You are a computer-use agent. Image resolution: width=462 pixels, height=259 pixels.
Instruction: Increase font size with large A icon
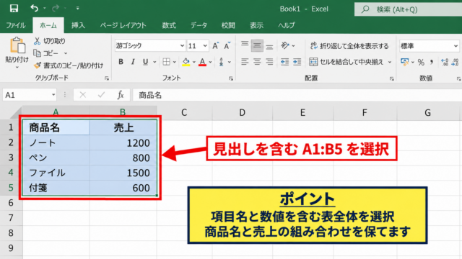(x=215, y=46)
